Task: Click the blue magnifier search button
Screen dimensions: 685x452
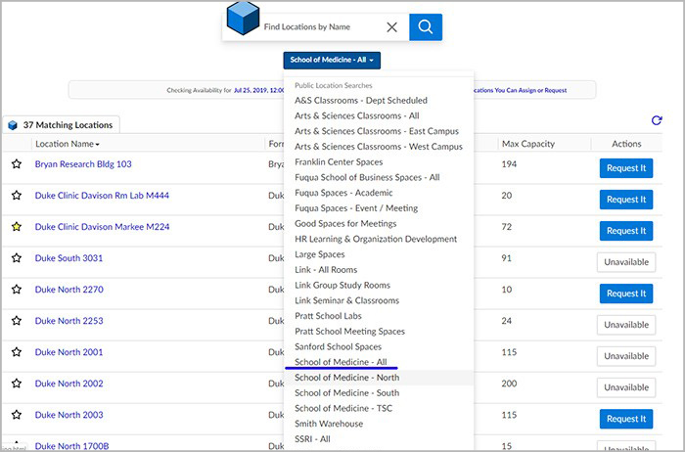Action: tap(426, 27)
